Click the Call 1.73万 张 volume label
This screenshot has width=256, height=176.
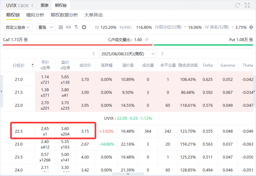[x=15, y=40]
